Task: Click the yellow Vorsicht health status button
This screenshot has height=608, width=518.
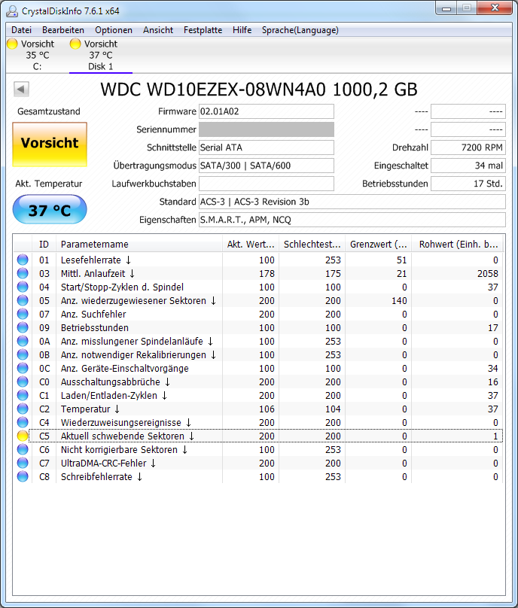Action: point(50,144)
